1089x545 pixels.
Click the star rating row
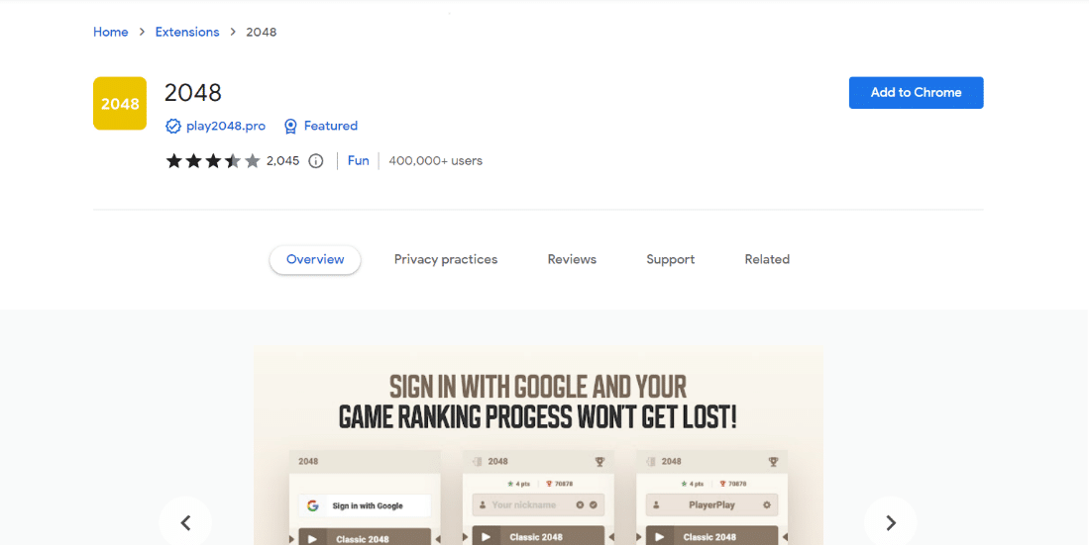pyautogui.click(x=212, y=161)
